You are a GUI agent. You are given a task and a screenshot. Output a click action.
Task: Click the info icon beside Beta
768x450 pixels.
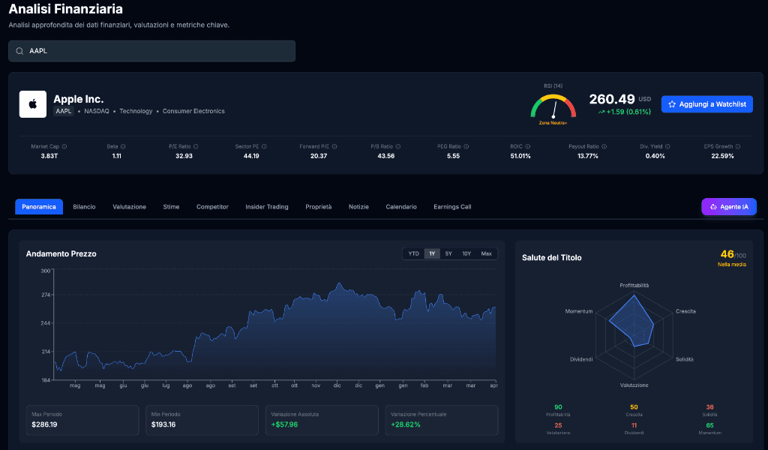click(123, 147)
